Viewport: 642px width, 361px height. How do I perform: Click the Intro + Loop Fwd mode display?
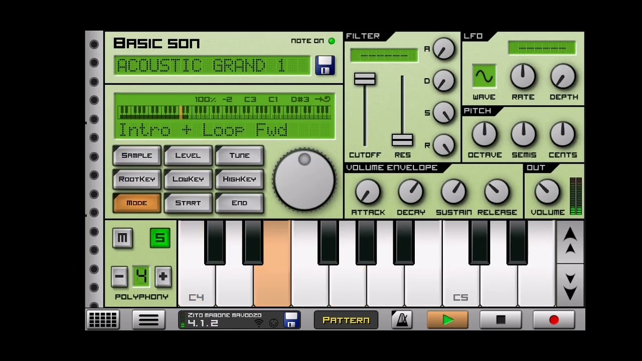[203, 130]
